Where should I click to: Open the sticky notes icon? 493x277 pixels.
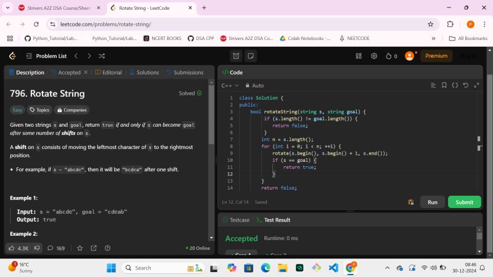pyautogui.click(x=250, y=56)
